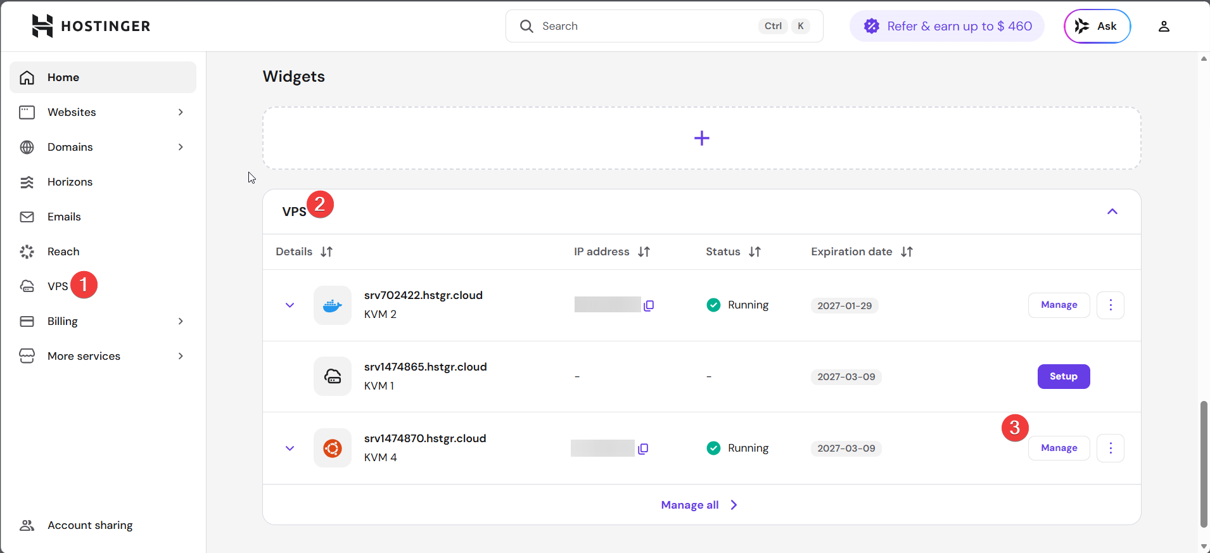Copy IP address of srv1474870.hstgr.cloud

(x=643, y=448)
